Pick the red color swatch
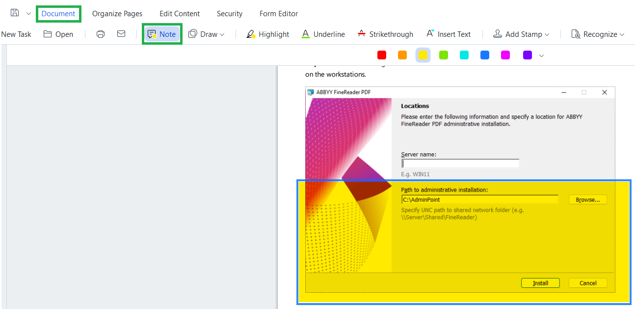Image resolution: width=635 pixels, height=309 pixels. [382, 56]
